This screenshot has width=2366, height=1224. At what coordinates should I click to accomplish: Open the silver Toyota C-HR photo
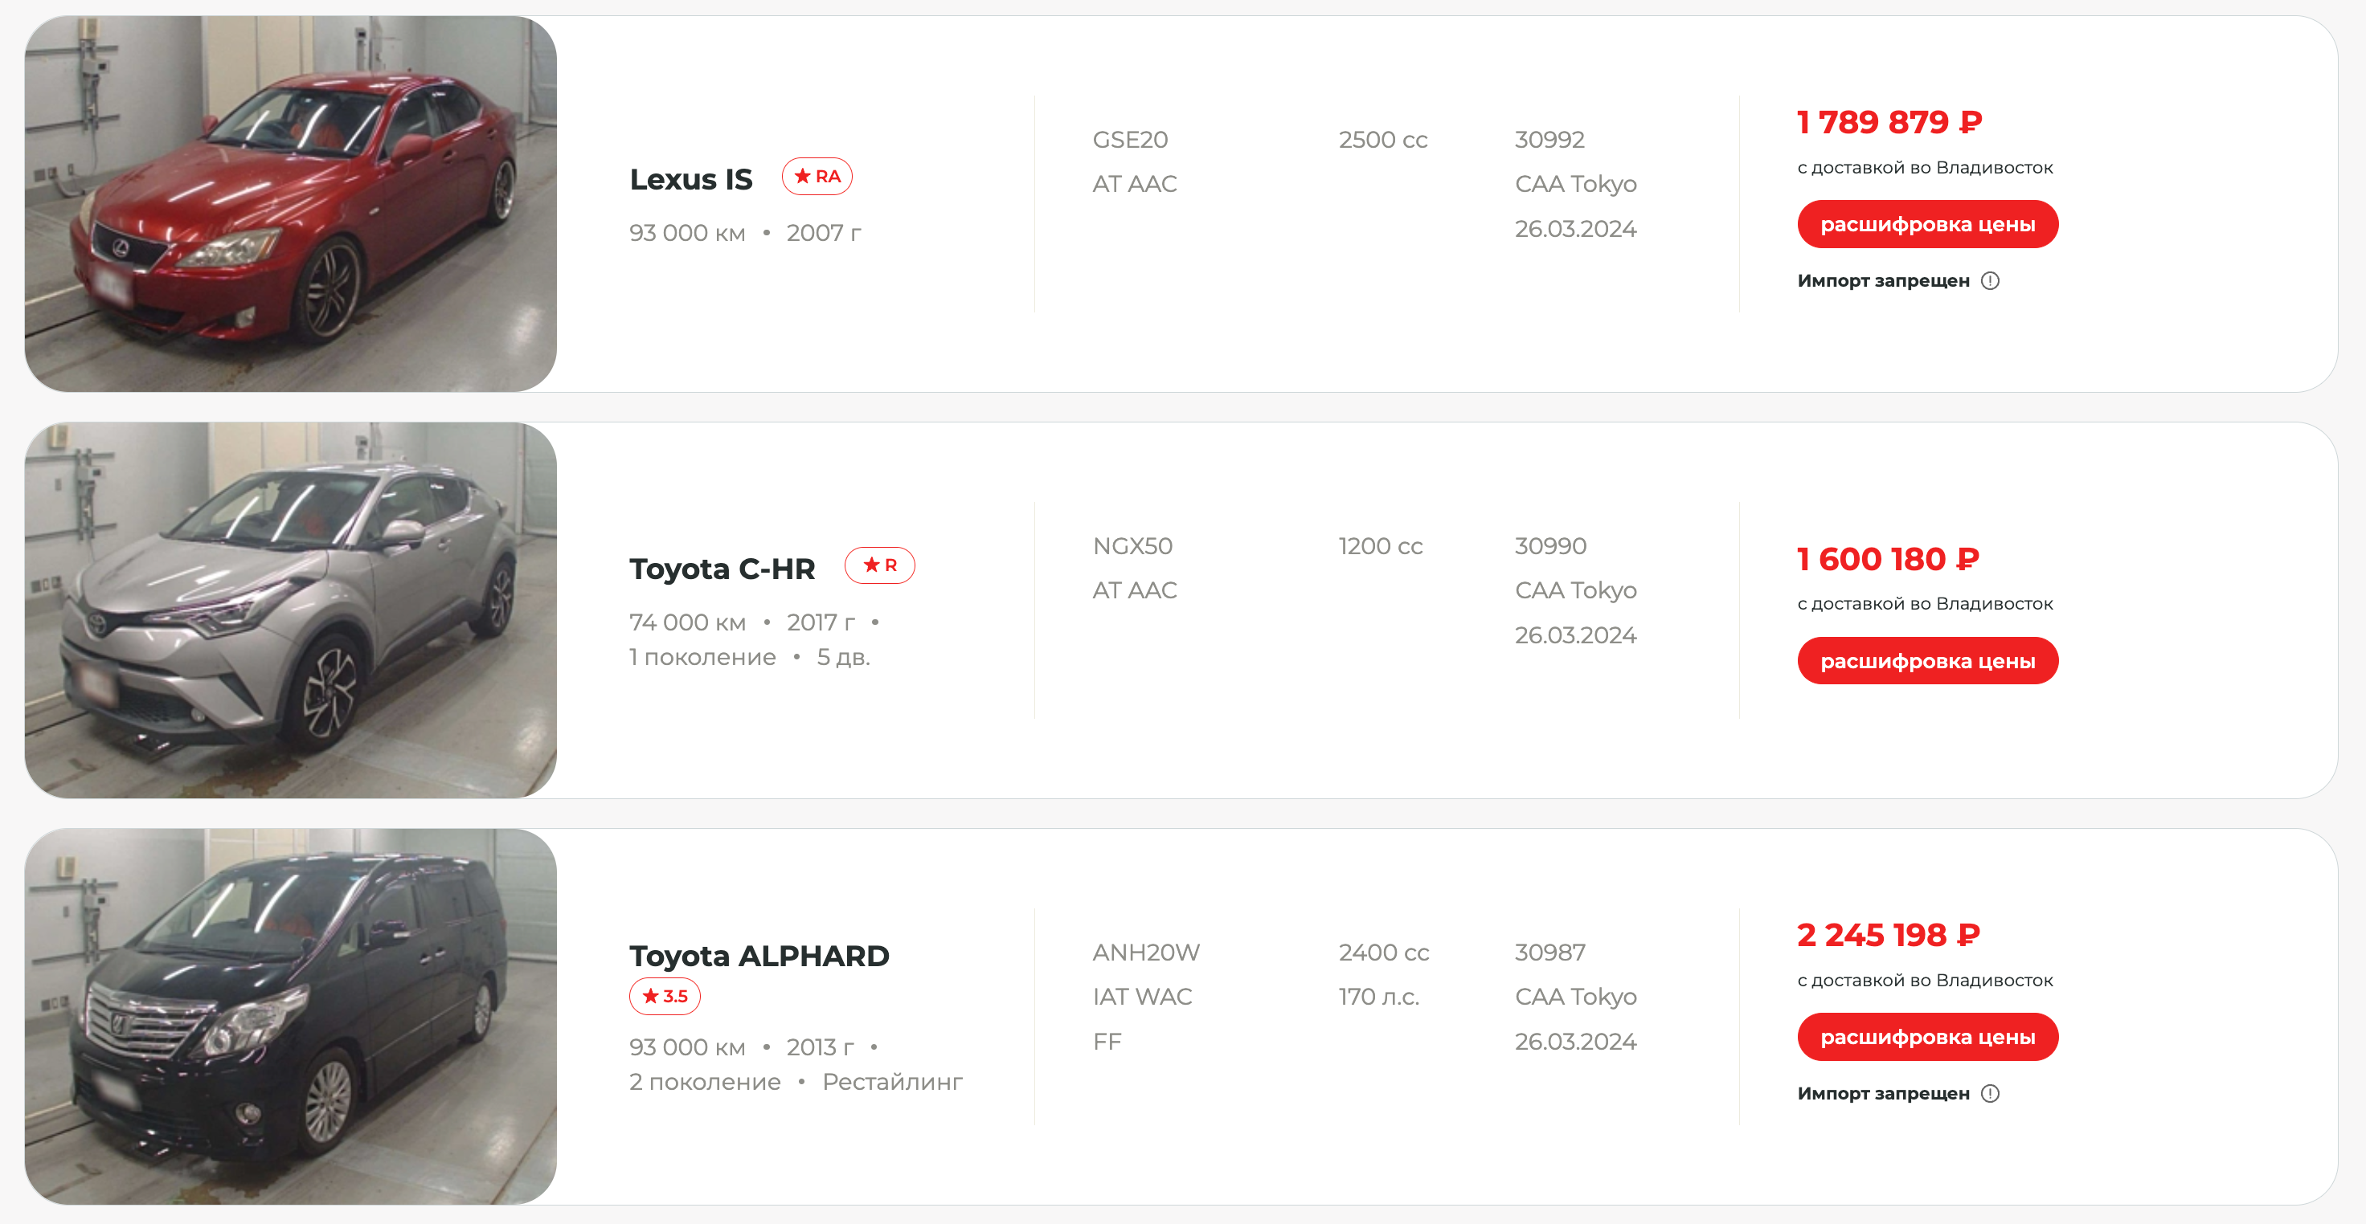click(x=290, y=610)
